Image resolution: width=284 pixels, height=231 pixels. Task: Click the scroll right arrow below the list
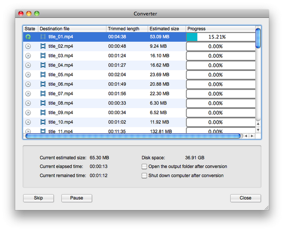click(x=252, y=136)
